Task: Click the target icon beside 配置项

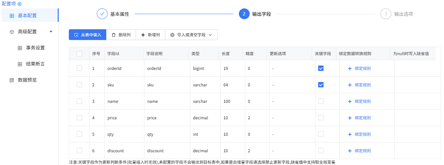Action: [20, 4]
